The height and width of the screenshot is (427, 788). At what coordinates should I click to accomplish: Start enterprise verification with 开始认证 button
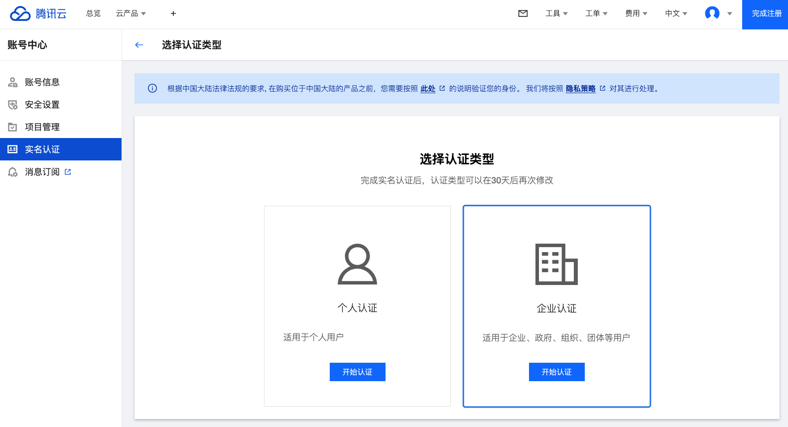tap(556, 372)
